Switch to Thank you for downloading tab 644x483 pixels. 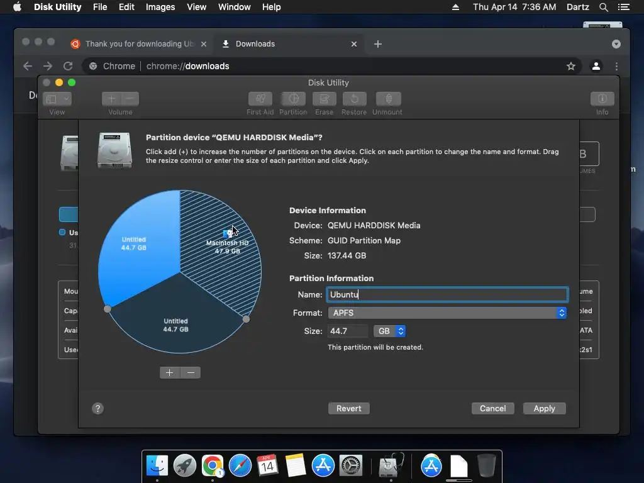click(139, 44)
